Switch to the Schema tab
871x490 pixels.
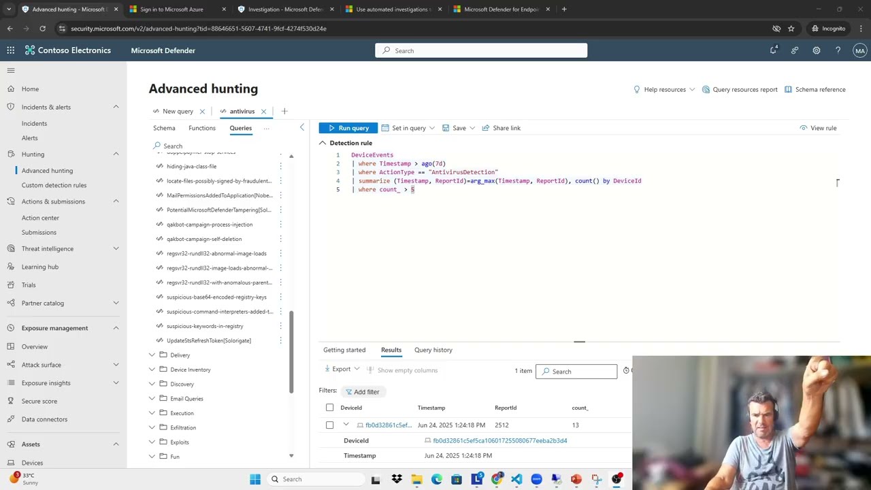(164, 128)
